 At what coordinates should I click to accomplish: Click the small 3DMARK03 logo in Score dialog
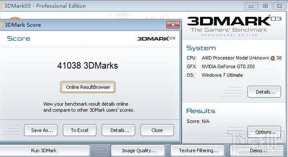(x=156, y=38)
